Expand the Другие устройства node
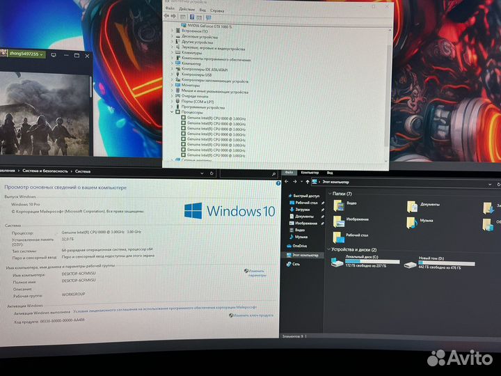 pyautogui.click(x=173, y=42)
